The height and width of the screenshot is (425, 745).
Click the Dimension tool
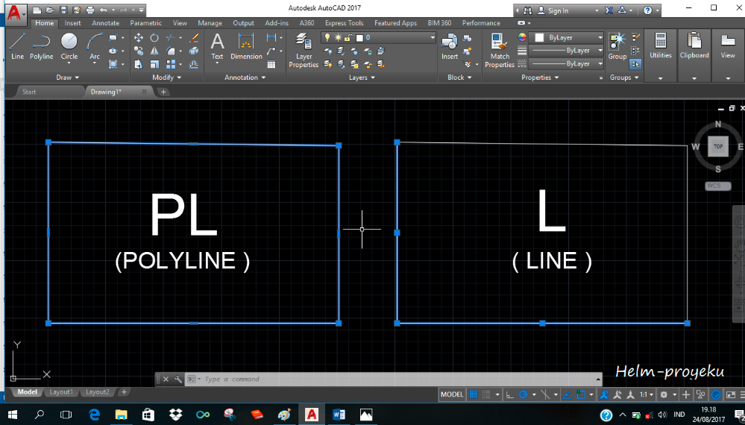(246, 46)
